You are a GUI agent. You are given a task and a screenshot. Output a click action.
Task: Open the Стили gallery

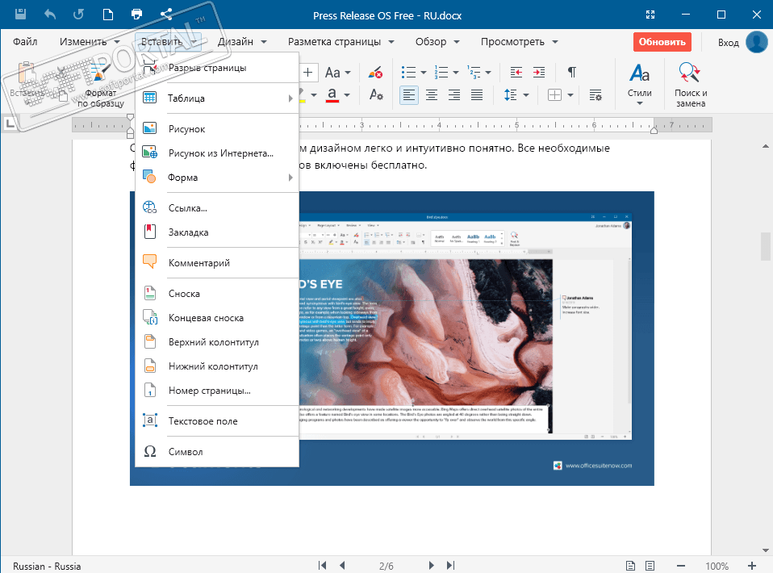pos(639,84)
